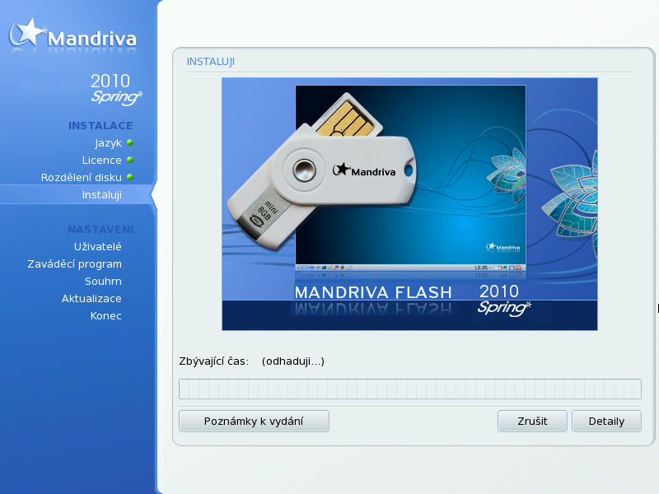Select the Rozdělení disku step in sidebar
659x494 pixels.
pyautogui.click(x=81, y=177)
